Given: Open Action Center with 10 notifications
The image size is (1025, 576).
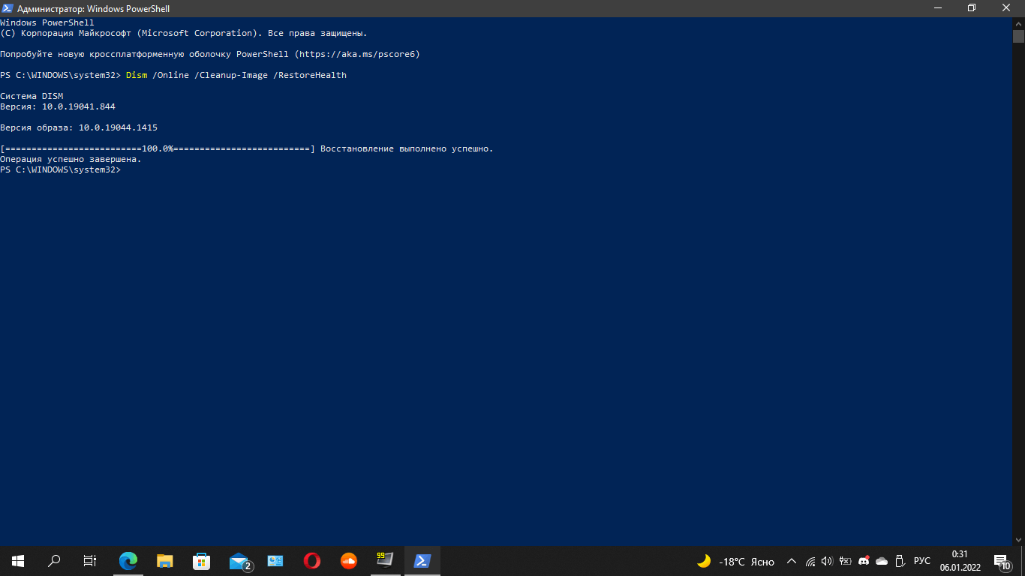Looking at the screenshot, I should point(1002,561).
